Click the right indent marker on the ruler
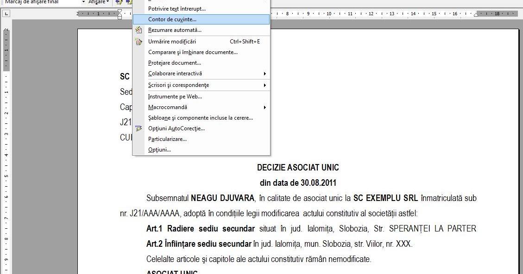Viewport: 523px width, 274px height. tap(476, 15)
